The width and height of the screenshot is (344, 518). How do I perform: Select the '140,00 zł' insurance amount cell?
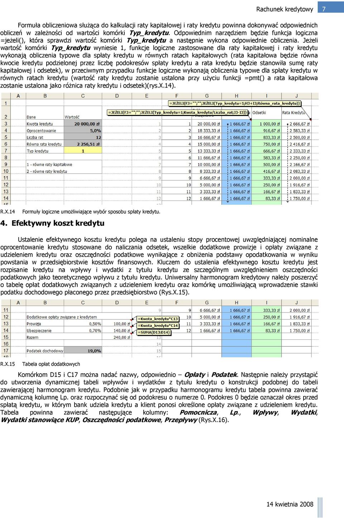pos(117,330)
